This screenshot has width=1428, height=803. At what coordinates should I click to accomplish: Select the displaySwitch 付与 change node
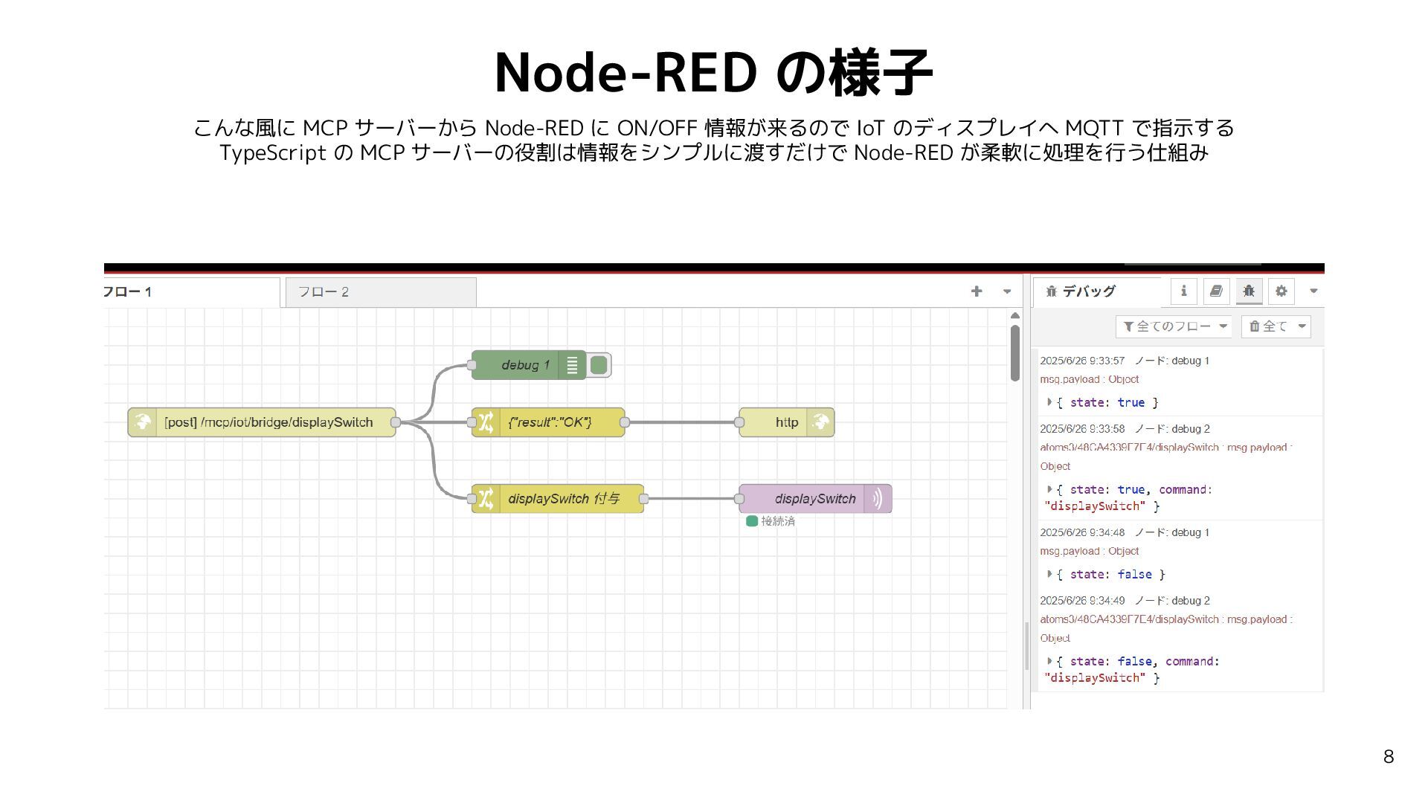(558, 498)
